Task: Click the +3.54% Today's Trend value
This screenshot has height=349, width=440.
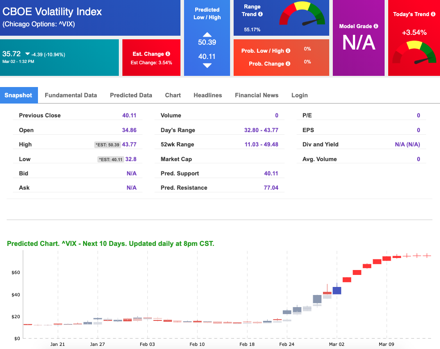Action: [x=414, y=33]
